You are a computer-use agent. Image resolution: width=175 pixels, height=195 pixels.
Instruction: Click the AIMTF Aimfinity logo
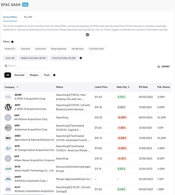coord(8,179)
